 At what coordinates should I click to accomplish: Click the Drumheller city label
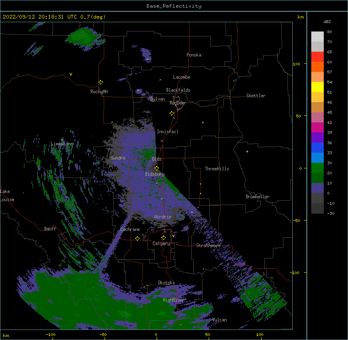click(x=258, y=197)
